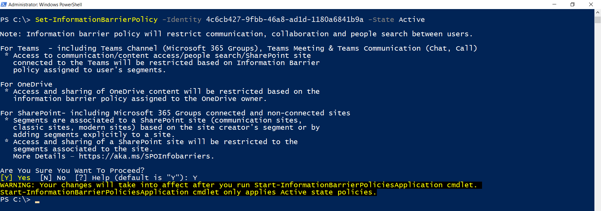Click the scrollbar up arrow
This screenshot has width=601, height=211.
point(598,13)
